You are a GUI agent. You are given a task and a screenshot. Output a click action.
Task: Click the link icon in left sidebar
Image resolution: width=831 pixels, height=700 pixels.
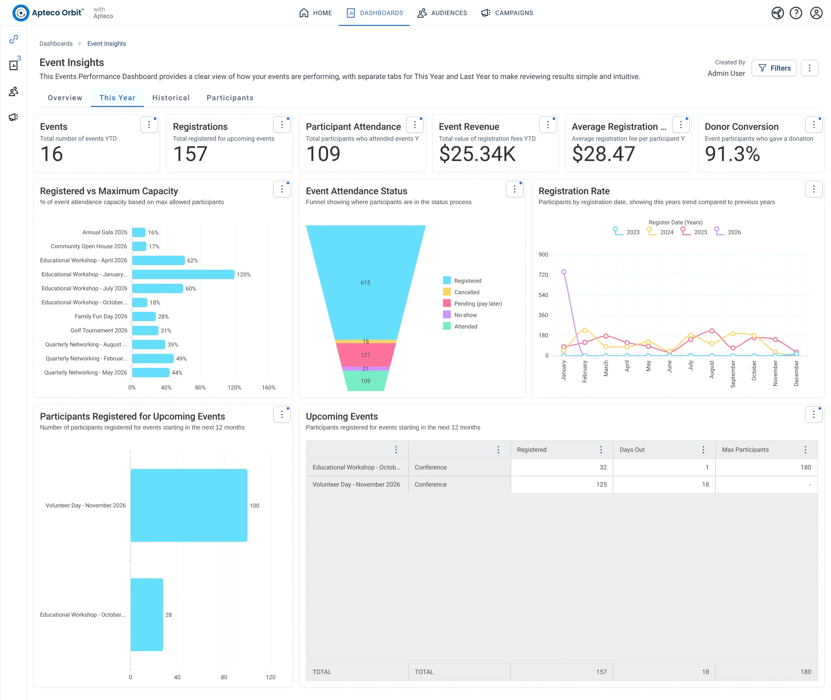14,39
